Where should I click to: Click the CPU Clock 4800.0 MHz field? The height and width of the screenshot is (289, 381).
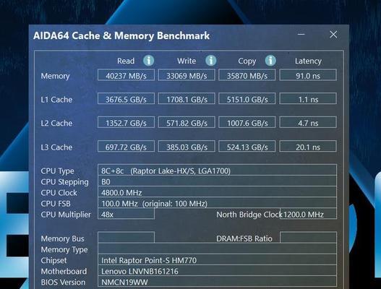217,192
